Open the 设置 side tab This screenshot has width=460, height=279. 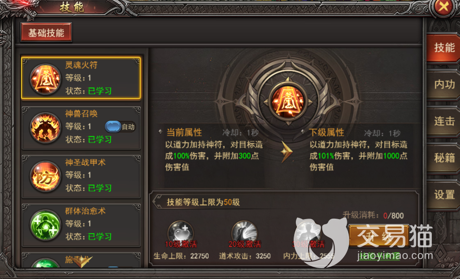click(444, 194)
